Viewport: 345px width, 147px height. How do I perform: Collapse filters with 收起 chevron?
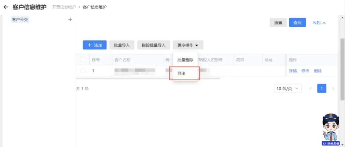[319, 23]
